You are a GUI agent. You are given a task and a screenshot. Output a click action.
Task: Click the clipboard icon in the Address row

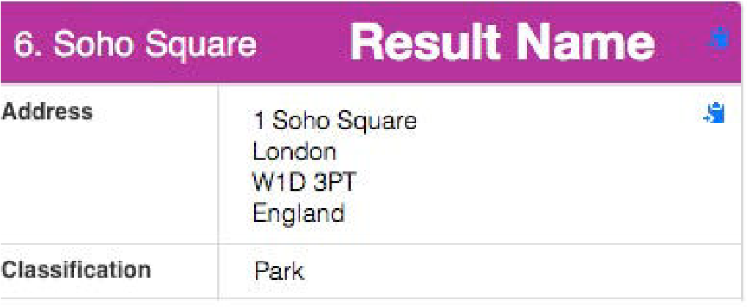click(714, 114)
